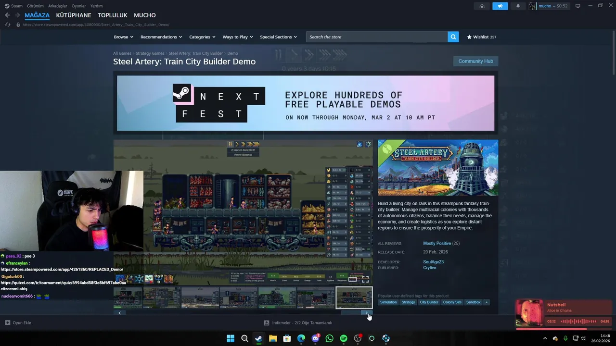Screen dimensions: 616x346
Task: Click the Strategy Games breadcrumb
Action: pos(150,53)
